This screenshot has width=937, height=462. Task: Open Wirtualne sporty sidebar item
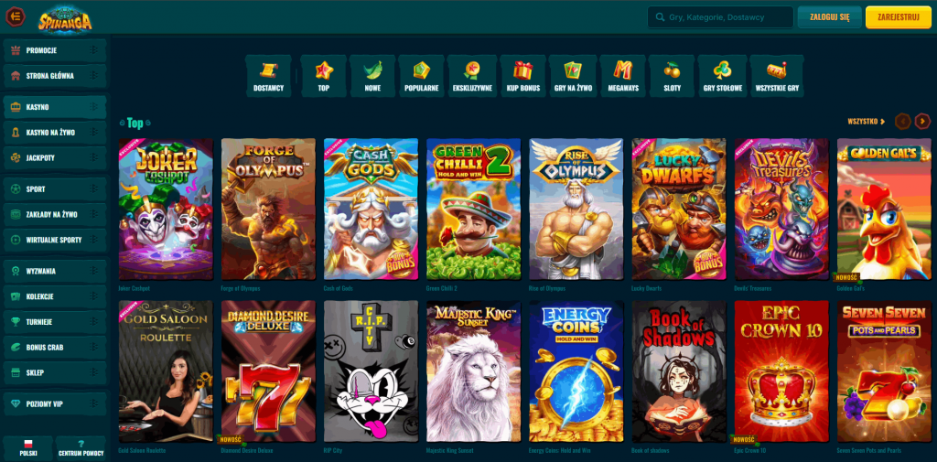tap(54, 240)
